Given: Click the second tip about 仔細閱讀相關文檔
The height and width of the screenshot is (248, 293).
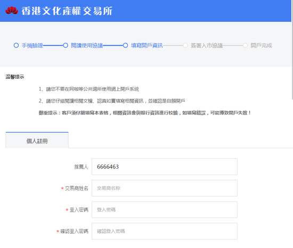Looking at the screenshot, I should coord(112,101).
